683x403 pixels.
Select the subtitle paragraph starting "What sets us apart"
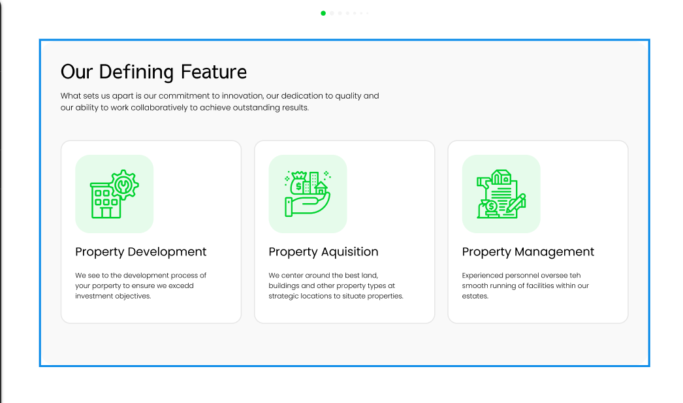click(219, 102)
